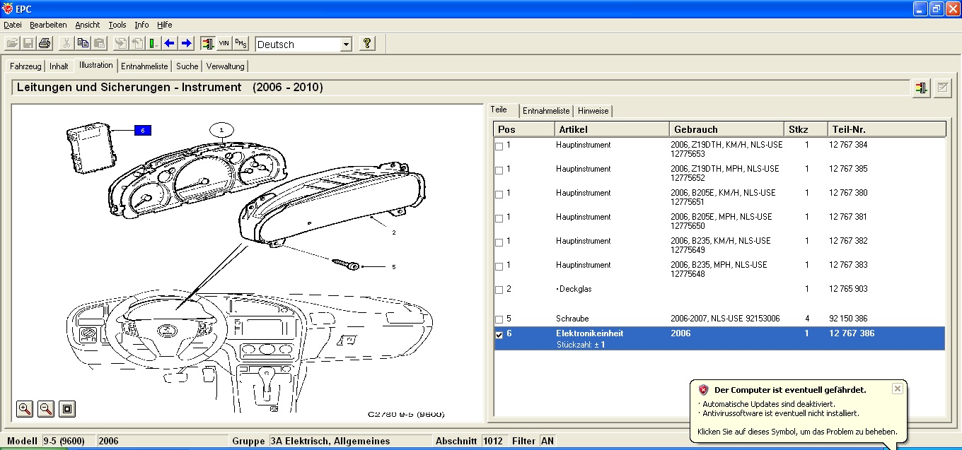Zoom in on the illustration
Image resolution: width=962 pixels, height=450 pixels.
pyautogui.click(x=25, y=408)
